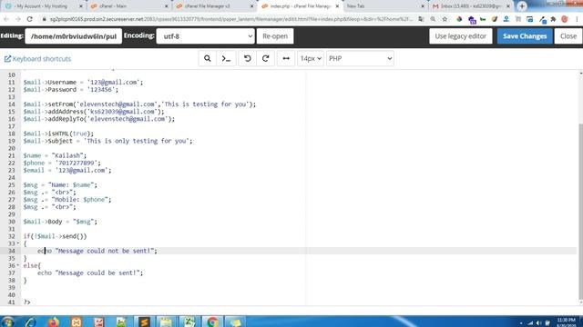The image size is (583, 327).
Task: Click the editor Close button
Action: coord(568,36)
